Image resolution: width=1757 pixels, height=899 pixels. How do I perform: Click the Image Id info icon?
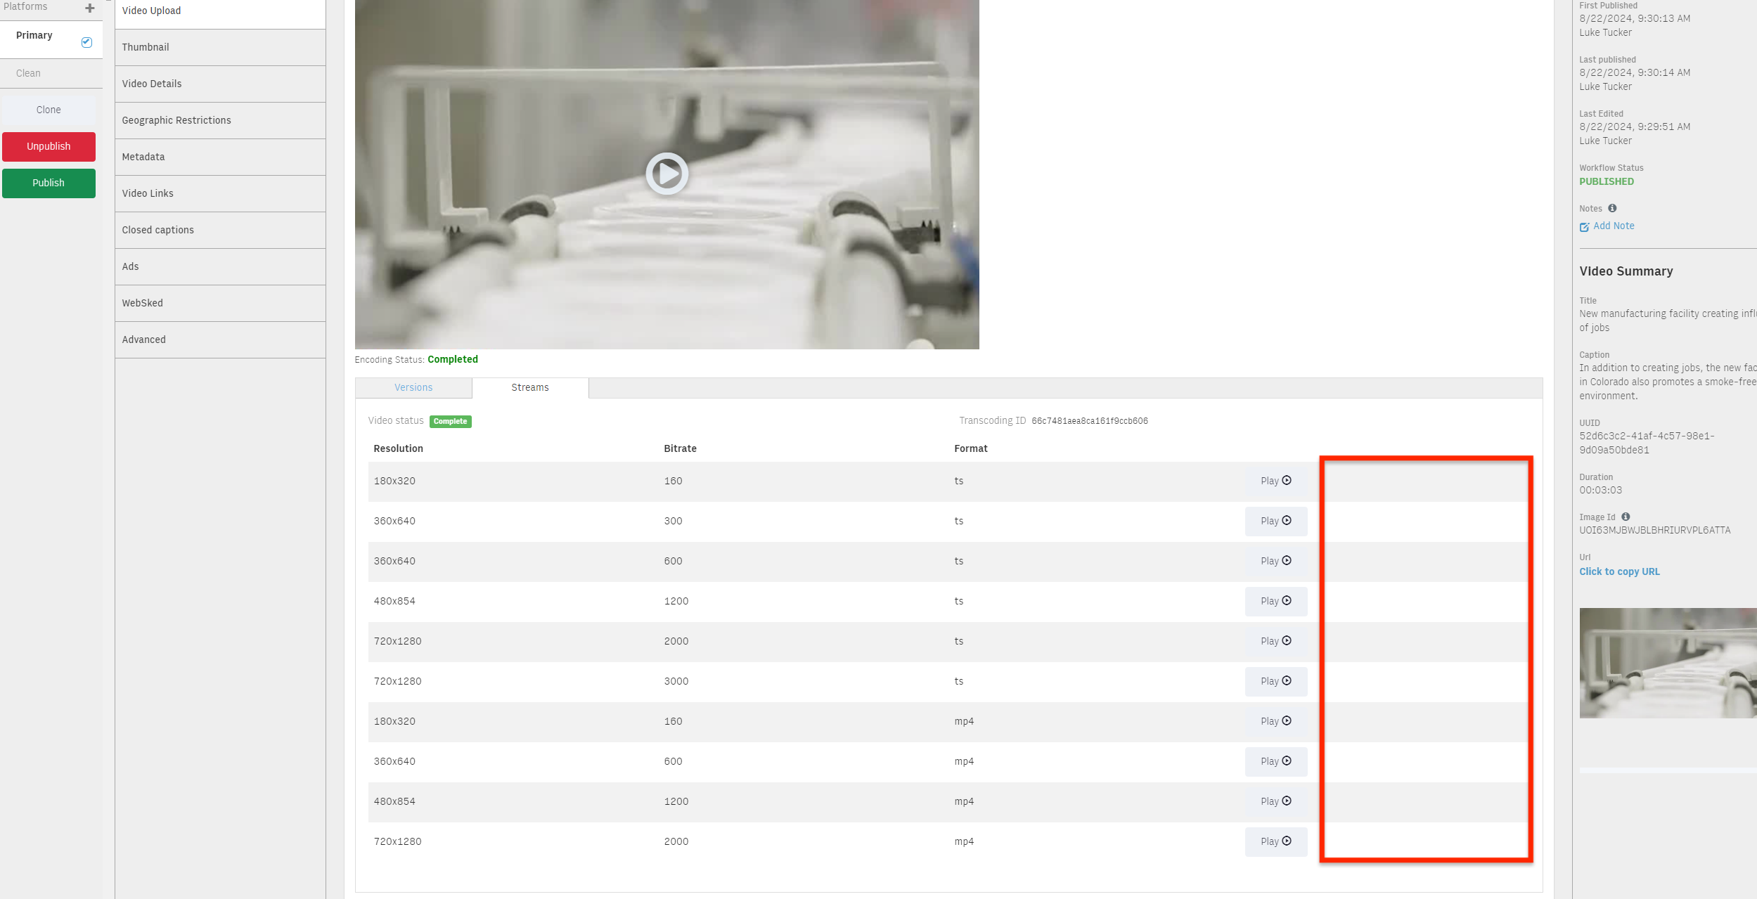(x=1626, y=517)
